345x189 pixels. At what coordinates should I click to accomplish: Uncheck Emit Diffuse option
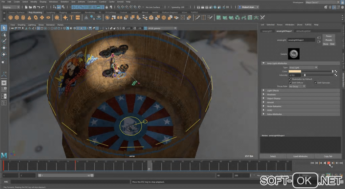point(290,82)
